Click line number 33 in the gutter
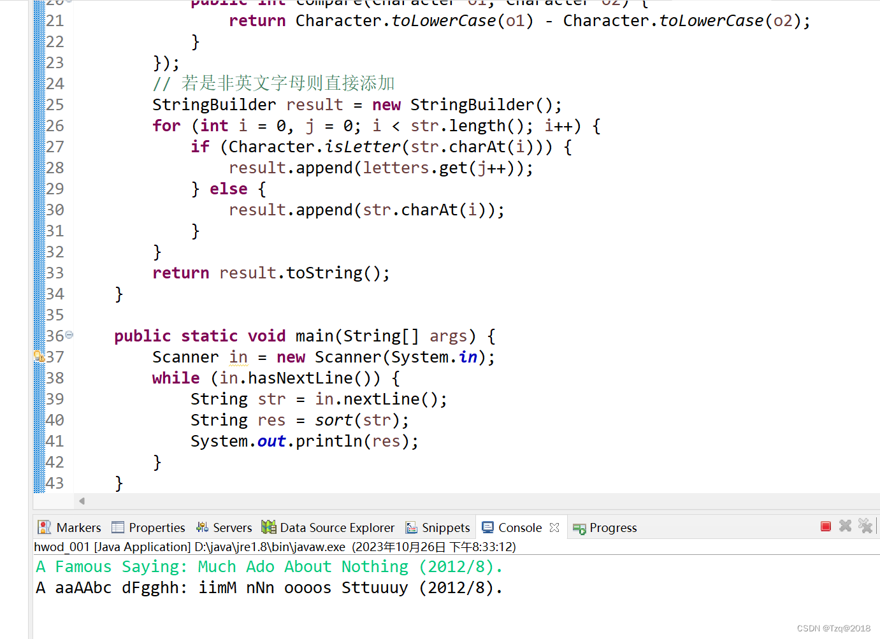The image size is (880, 639). 55,273
